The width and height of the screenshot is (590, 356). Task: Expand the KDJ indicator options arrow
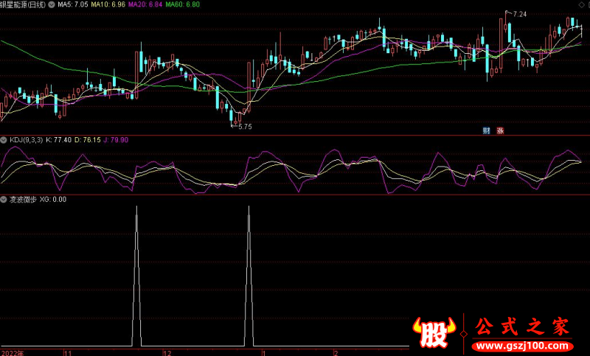[4, 139]
